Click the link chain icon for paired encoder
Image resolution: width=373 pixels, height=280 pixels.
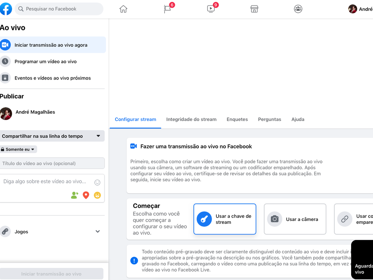(345, 219)
